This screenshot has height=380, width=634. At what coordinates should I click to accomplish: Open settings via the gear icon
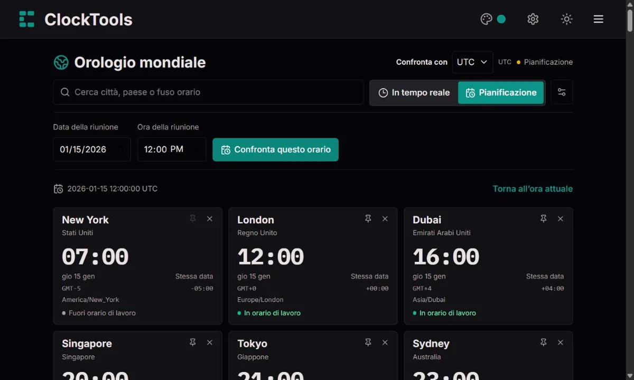tap(533, 19)
